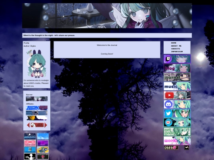The width and height of the screenshot is (214, 160).
Task: Click the small crescent moon badge
Action: tap(187, 148)
